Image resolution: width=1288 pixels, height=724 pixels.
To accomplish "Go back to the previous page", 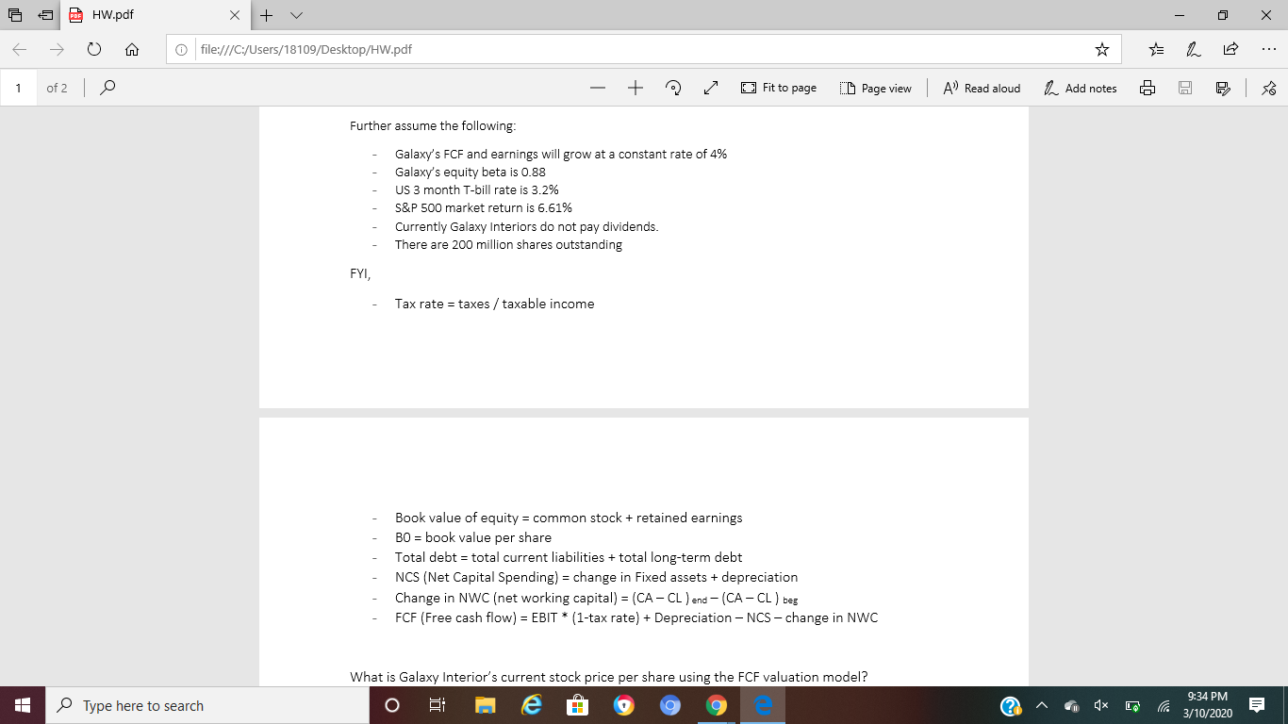I will click(19, 49).
